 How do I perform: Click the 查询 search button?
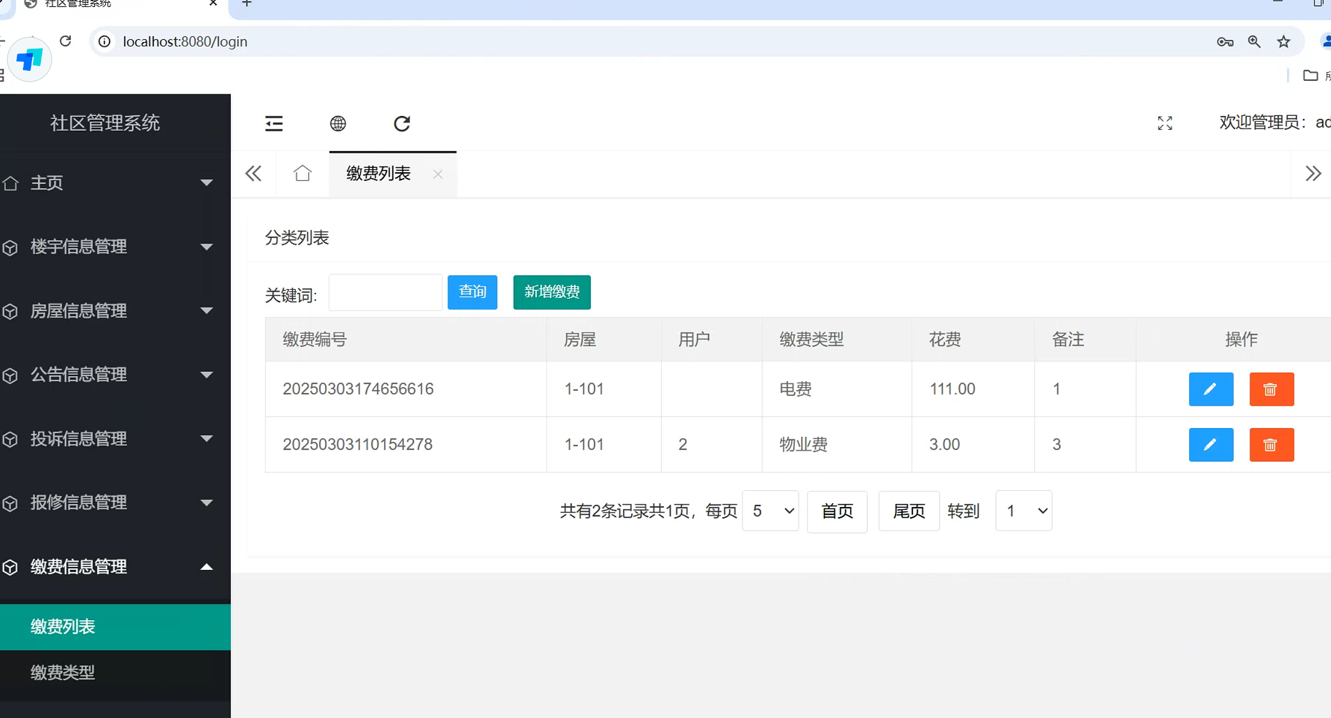472,292
